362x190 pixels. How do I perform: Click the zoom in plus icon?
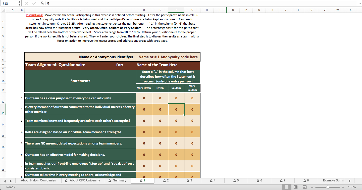[343, 187]
